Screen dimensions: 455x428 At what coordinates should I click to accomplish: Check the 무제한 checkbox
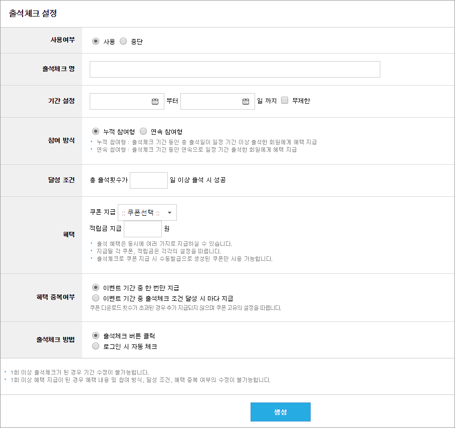pos(285,100)
